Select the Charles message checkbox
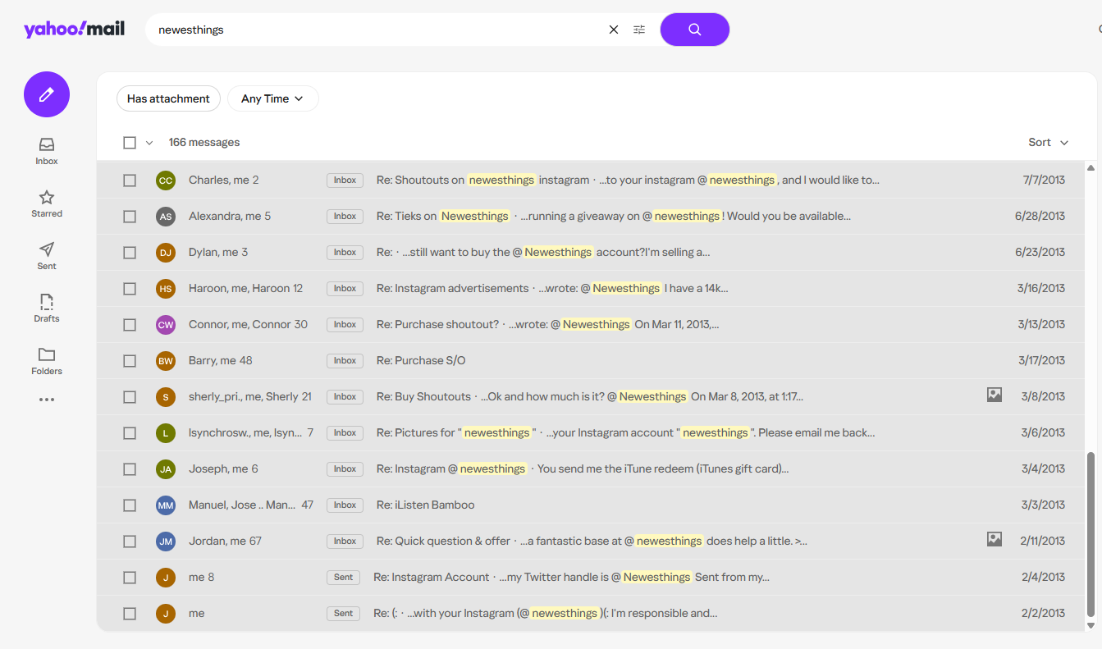 [130, 181]
